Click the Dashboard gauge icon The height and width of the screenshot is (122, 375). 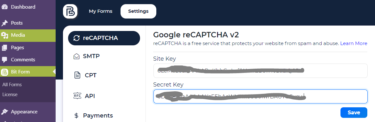(4, 7)
